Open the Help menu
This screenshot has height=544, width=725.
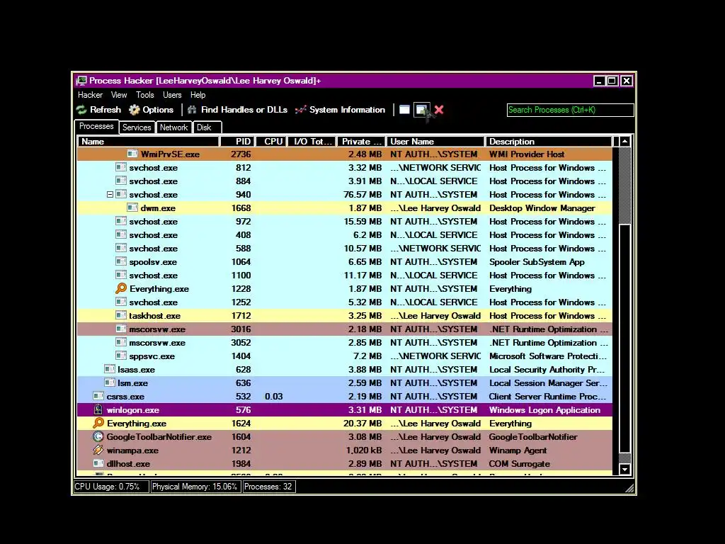(198, 95)
